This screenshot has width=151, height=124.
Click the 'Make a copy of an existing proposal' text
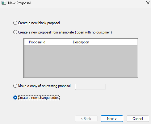pyautogui.click(x=44, y=86)
